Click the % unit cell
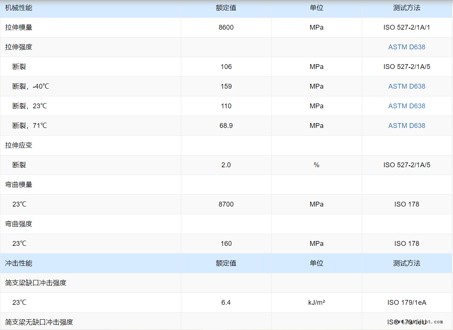Viewport: 453px width, 330px height. point(317,165)
